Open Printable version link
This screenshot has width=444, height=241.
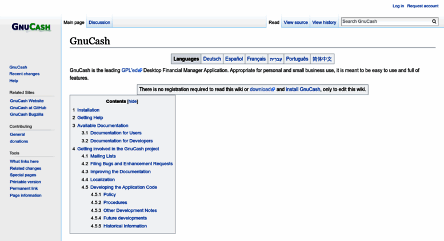pyautogui.click(x=25, y=182)
